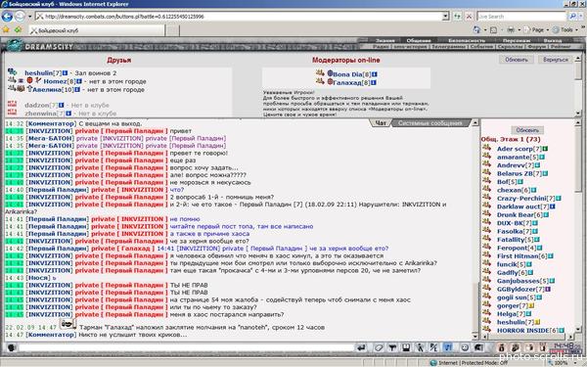Screen dimensions: 587x367
Task: Open a new empty browser tab
Action: [172, 30]
